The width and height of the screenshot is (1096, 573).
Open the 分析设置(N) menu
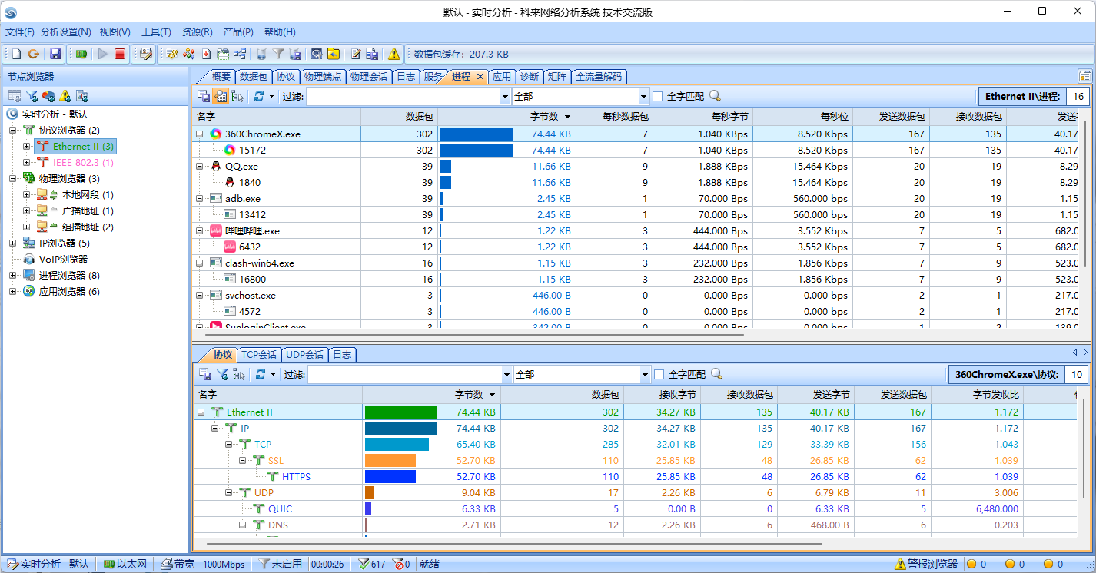coord(65,32)
